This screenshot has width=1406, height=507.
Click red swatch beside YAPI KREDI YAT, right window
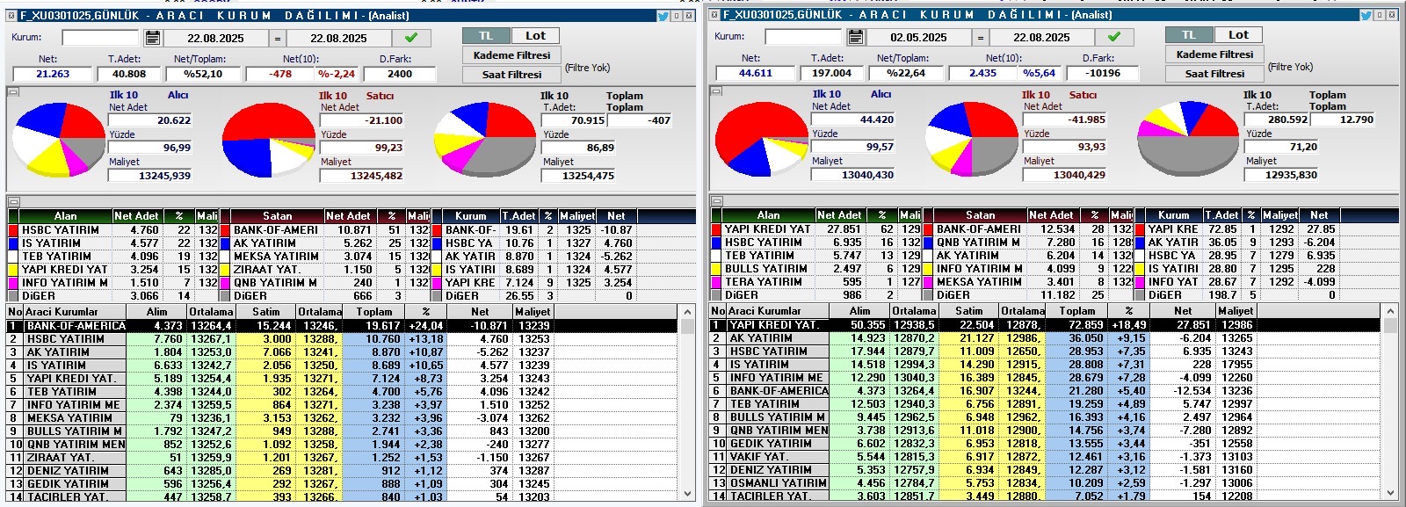716,229
